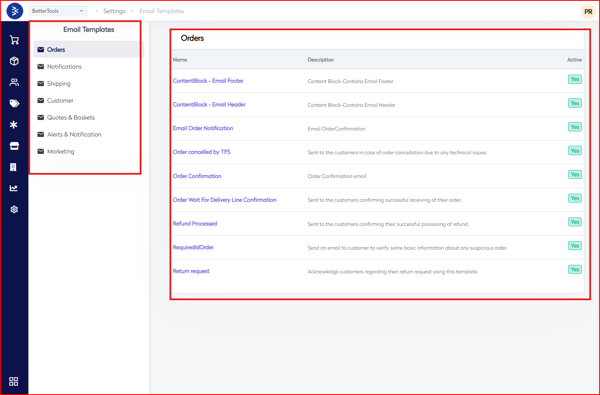Click the PR profile avatar top right
The height and width of the screenshot is (395, 600).
(x=588, y=11)
